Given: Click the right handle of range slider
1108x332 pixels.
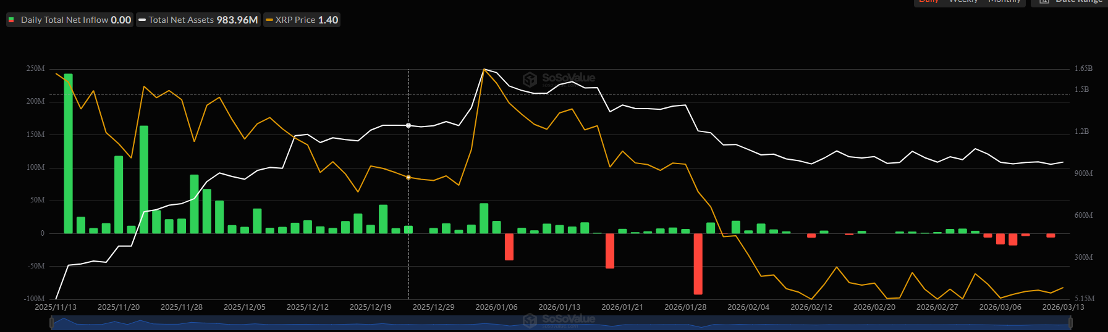Looking at the screenshot, I should click(1070, 322).
